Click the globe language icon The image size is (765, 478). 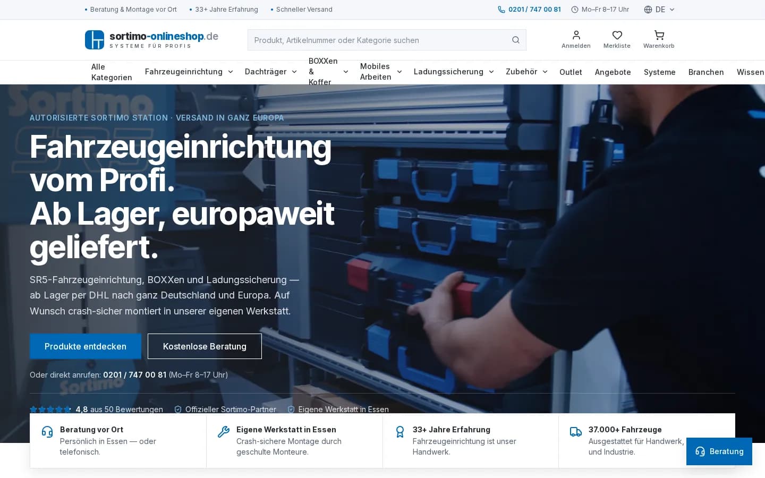[x=648, y=10]
